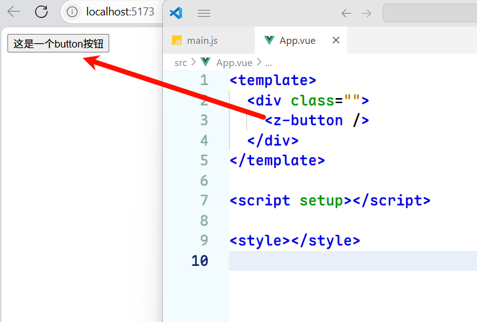Place cursor on <template> opening tag

pyautogui.click(x=273, y=80)
